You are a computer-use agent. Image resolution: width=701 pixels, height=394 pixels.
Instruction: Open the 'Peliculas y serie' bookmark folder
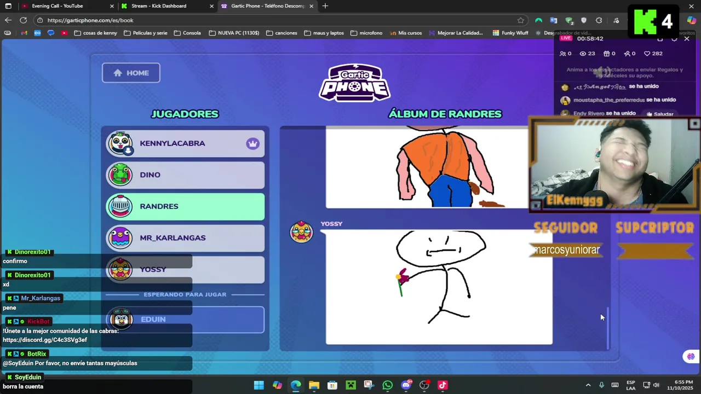[x=146, y=33]
